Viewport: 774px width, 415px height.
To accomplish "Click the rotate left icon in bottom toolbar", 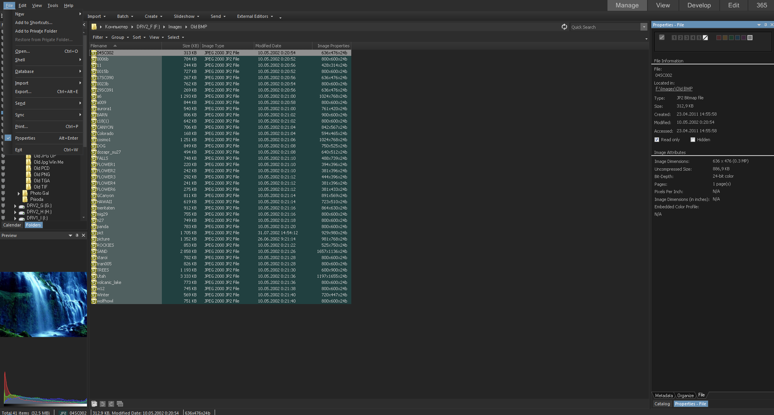I will 102,404.
